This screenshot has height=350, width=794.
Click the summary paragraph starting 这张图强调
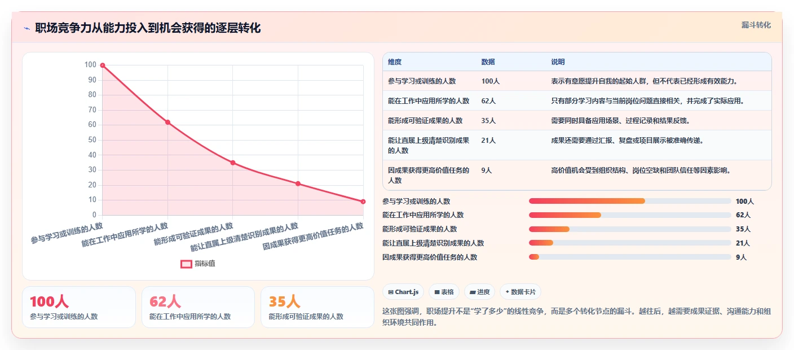[x=576, y=317]
